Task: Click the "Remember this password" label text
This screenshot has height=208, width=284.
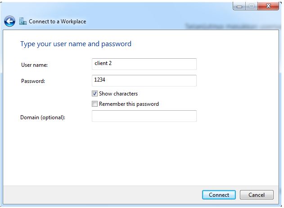Action: pos(129,104)
